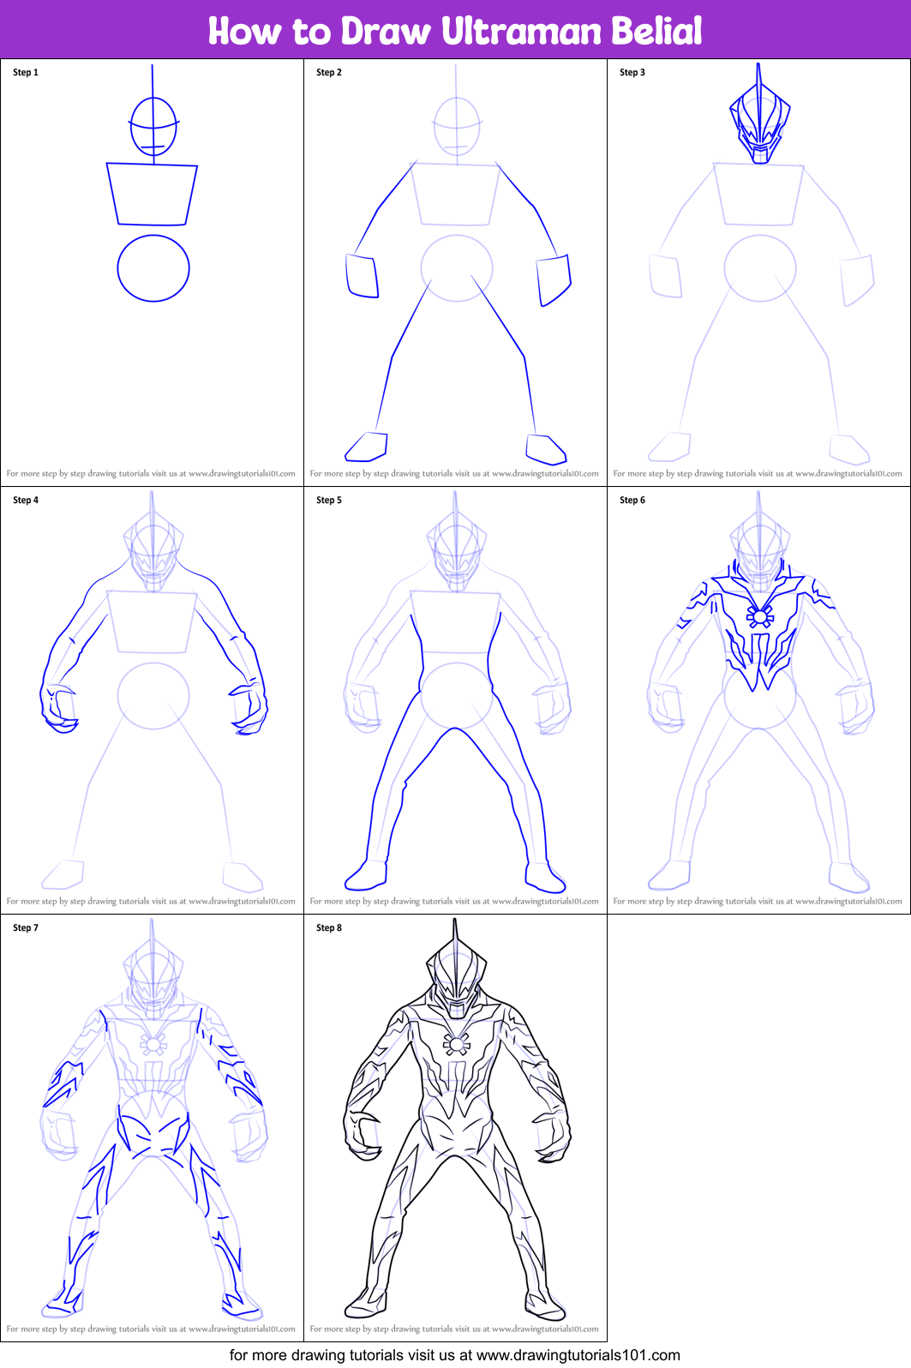This screenshot has width=911, height=1368.
Task: Select the Step 4 drawing thumbnail
Action: click(x=152, y=700)
